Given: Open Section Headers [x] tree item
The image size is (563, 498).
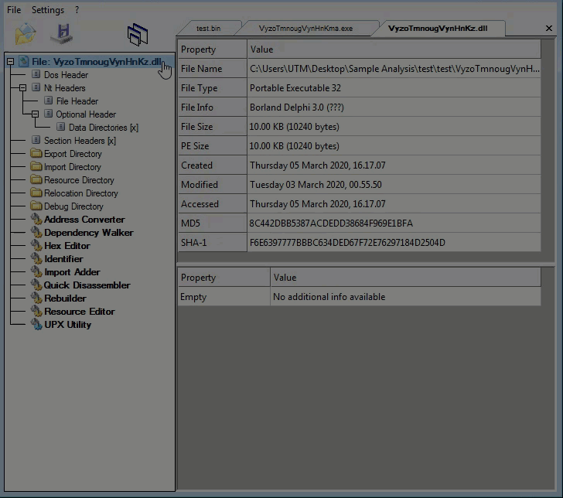Looking at the screenshot, I should [x=80, y=141].
